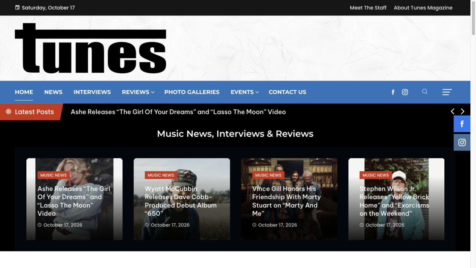Open the Interviews menu item
476x268 pixels.
[x=92, y=92]
